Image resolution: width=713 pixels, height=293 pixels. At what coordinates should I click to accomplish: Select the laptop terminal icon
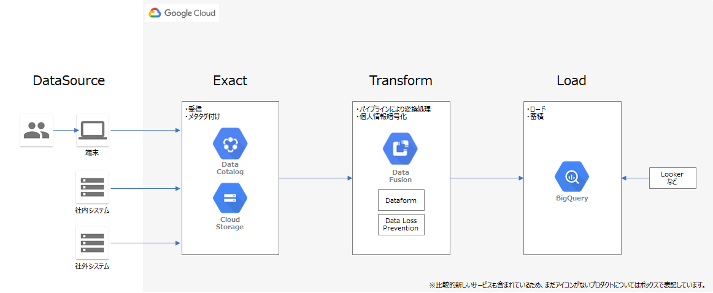click(x=93, y=130)
